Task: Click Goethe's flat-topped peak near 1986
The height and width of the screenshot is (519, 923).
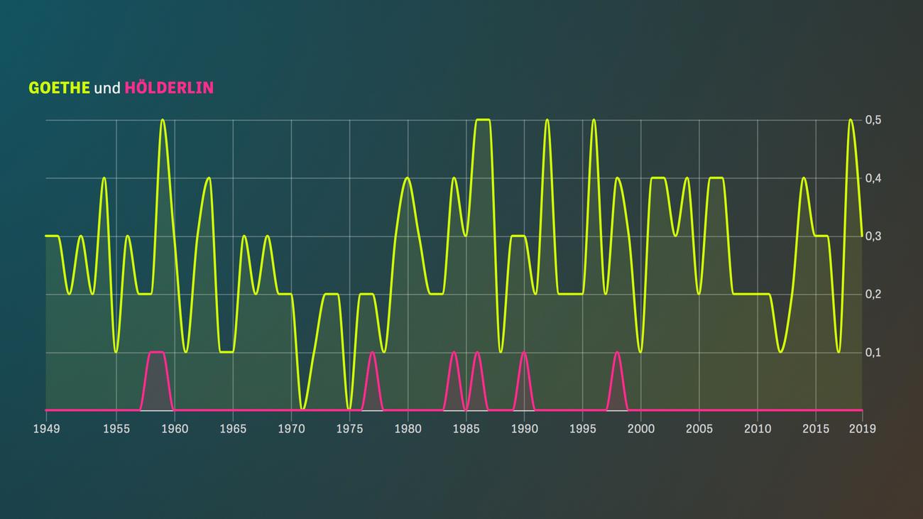Action: pos(483,120)
